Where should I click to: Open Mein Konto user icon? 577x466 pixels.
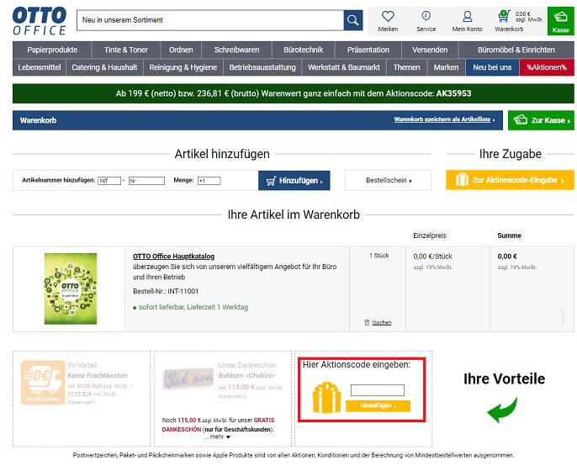pyautogui.click(x=468, y=16)
